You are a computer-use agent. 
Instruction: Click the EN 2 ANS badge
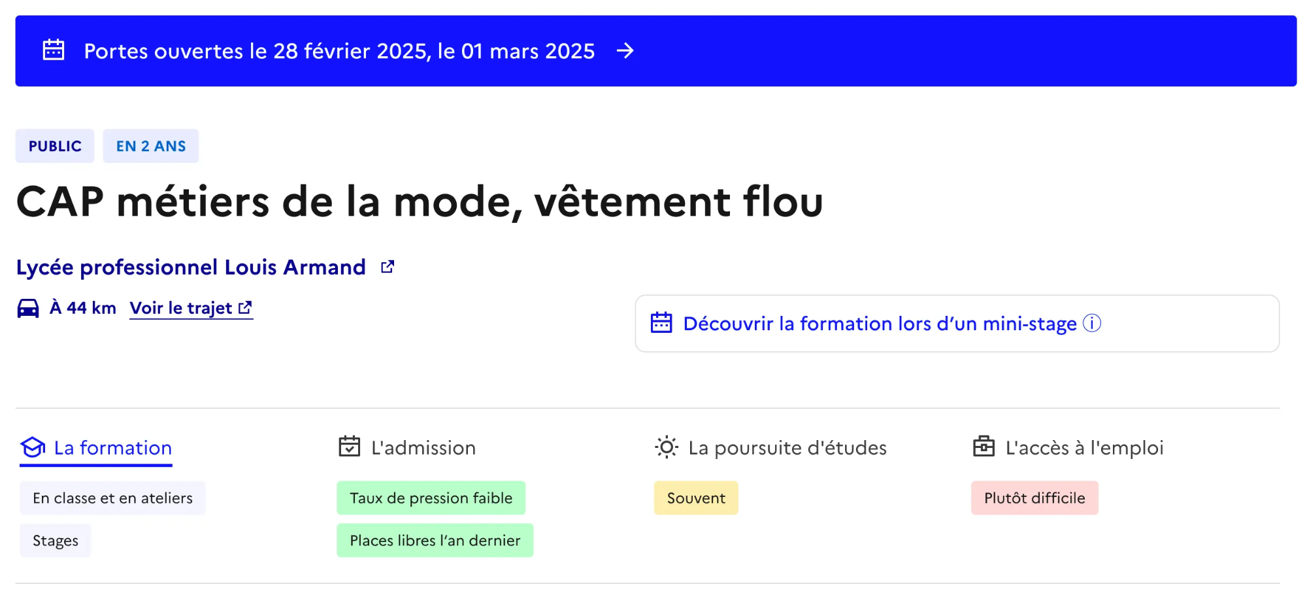151,146
